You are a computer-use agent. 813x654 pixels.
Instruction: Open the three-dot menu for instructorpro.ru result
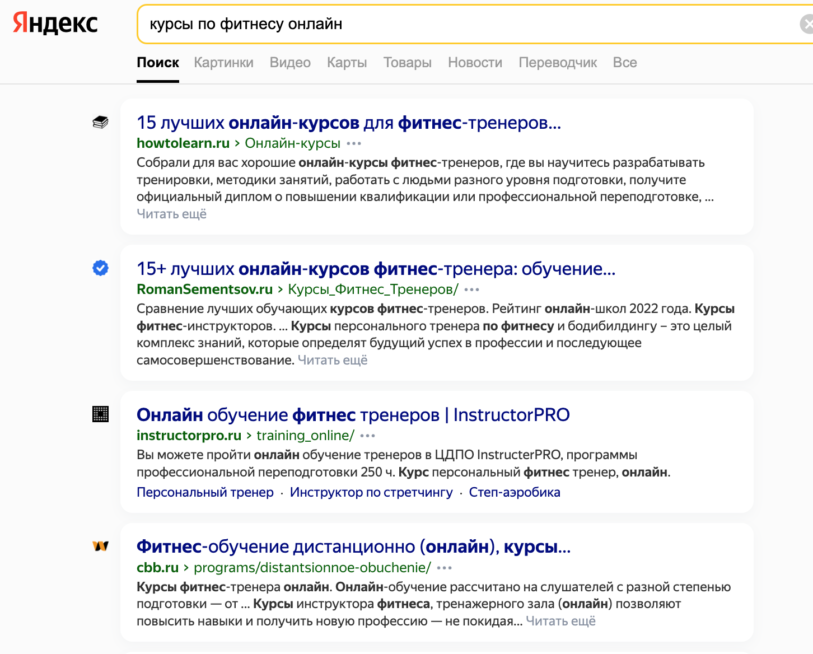[x=368, y=436]
